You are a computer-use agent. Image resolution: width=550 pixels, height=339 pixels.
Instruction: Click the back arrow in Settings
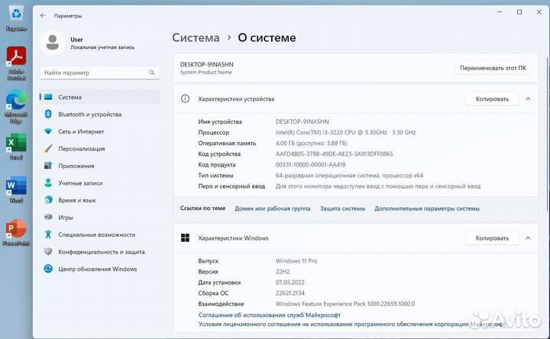[x=43, y=15]
